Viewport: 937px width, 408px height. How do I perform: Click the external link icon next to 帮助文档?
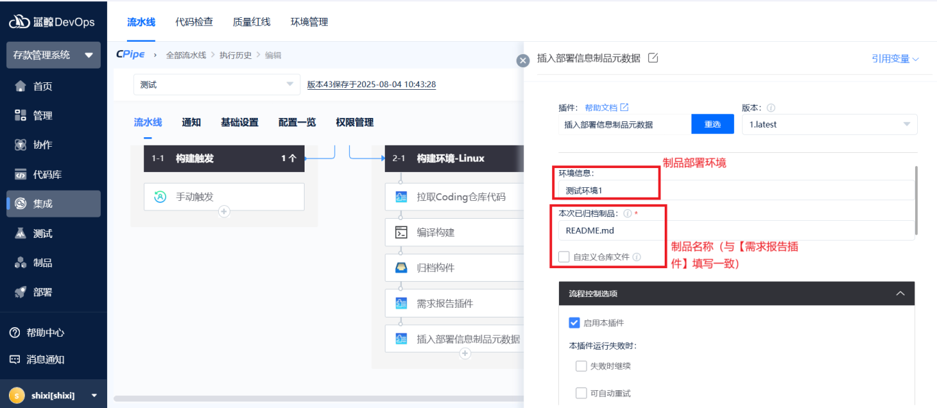(624, 108)
